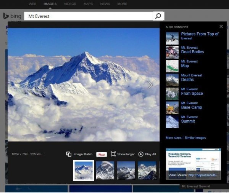Open Mt. Everest Base Camp suggestion

click(x=192, y=105)
